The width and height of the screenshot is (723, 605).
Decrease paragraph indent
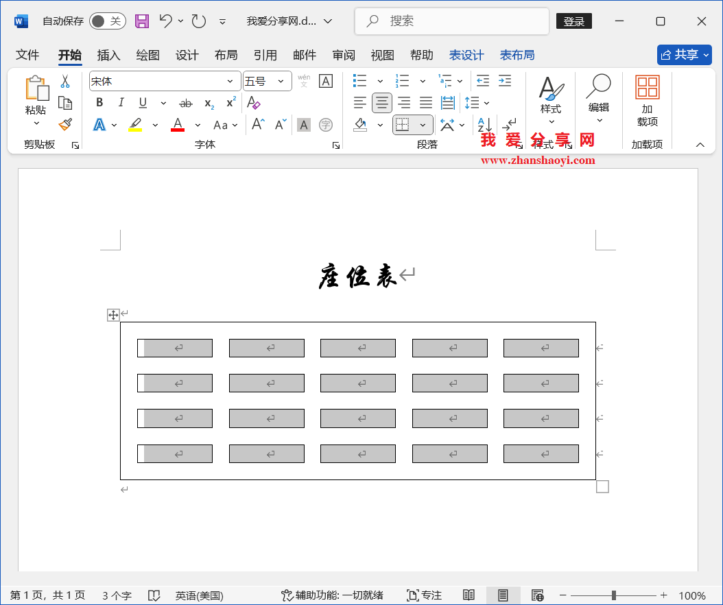(483, 81)
